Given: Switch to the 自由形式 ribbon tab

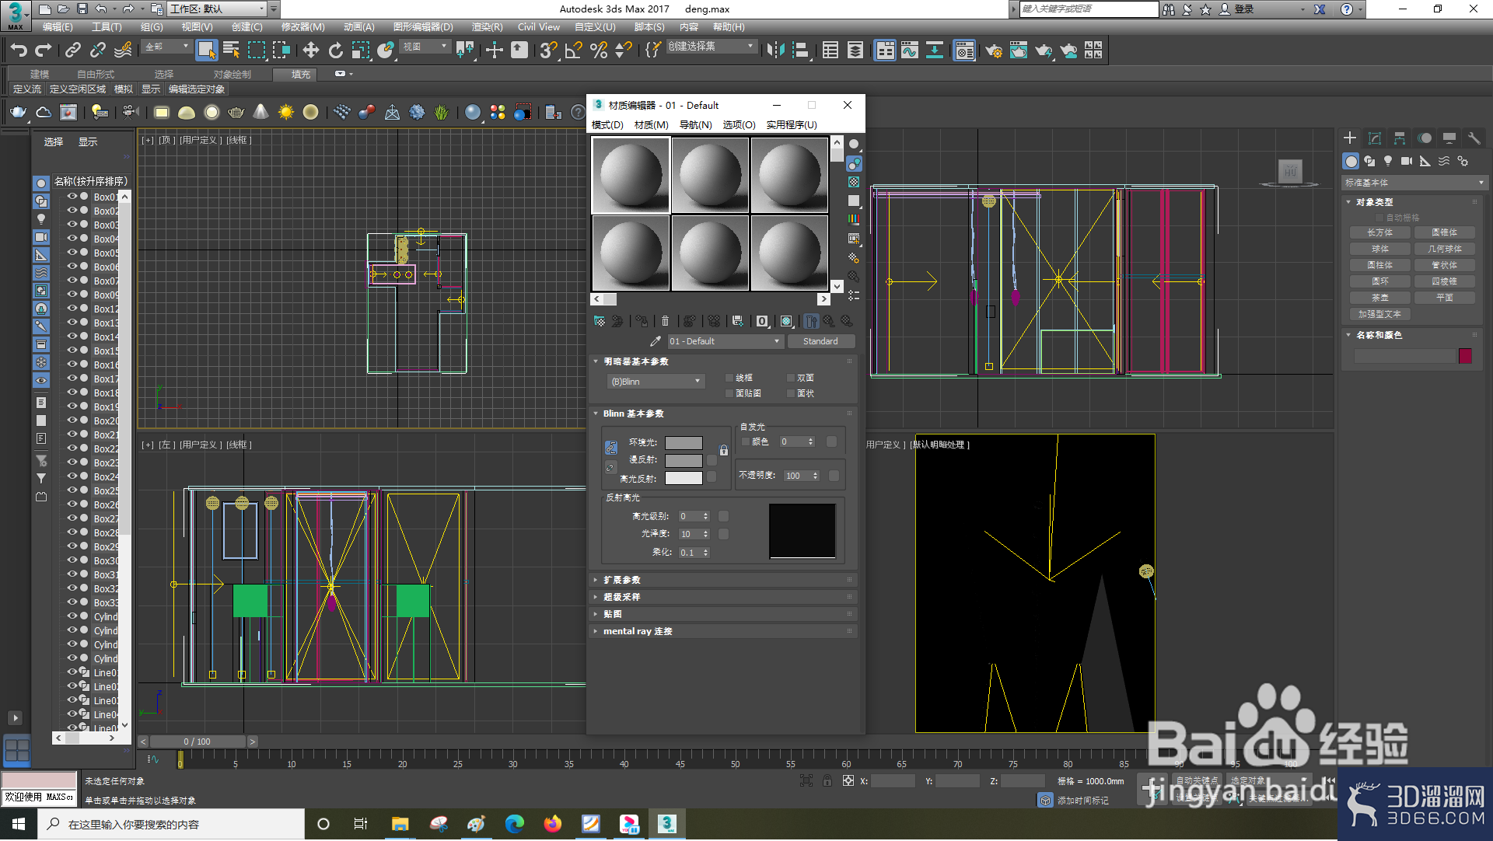Looking at the screenshot, I should 96,75.
